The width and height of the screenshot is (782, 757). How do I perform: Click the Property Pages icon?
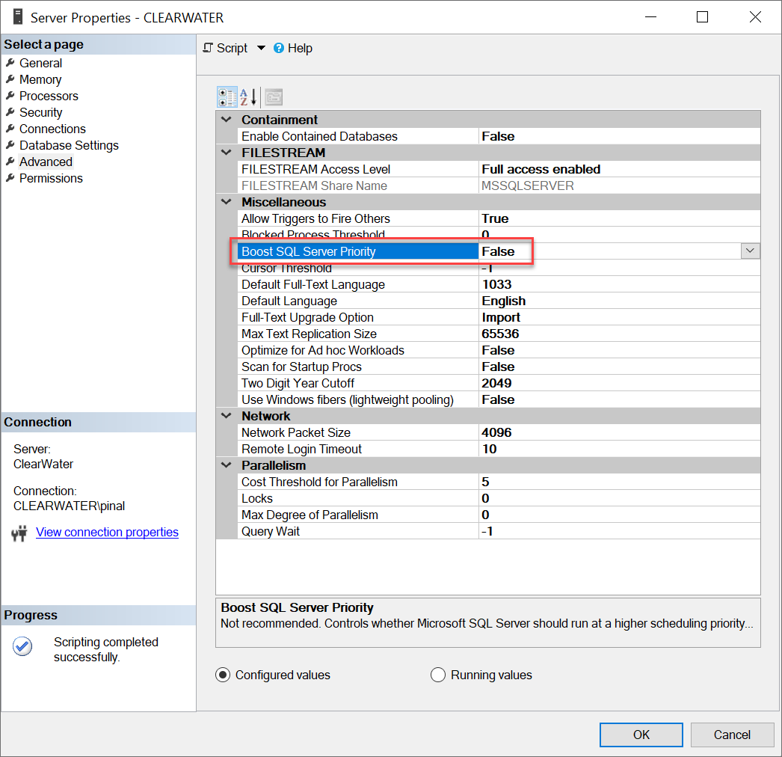(272, 97)
